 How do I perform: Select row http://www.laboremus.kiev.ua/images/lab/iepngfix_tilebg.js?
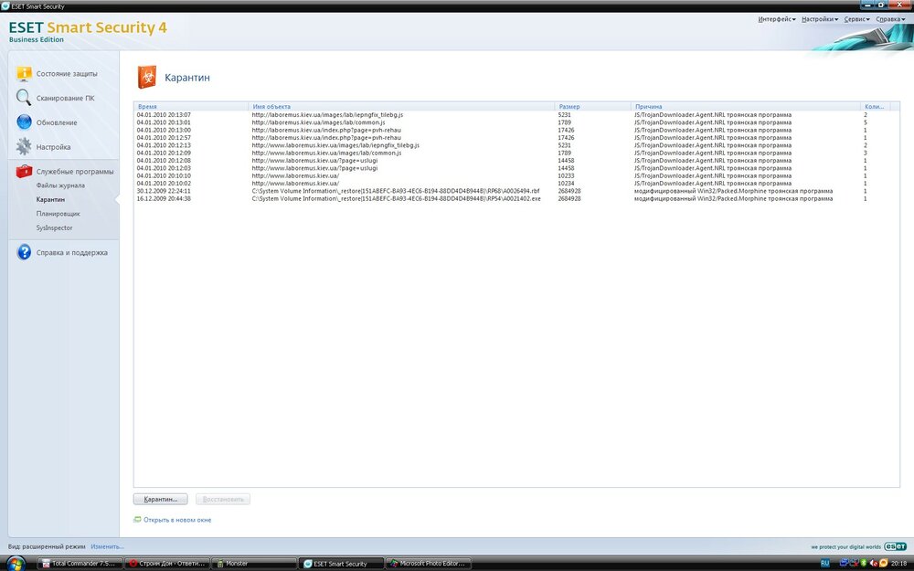[x=516, y=145]
